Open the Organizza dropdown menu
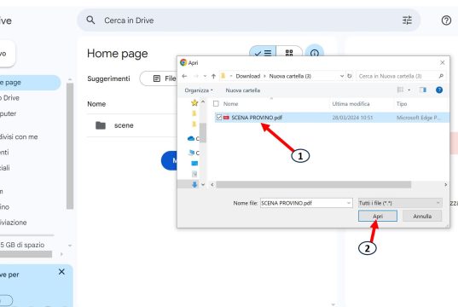458x307 pixels. pyautogui.click(x=199, y=90)
